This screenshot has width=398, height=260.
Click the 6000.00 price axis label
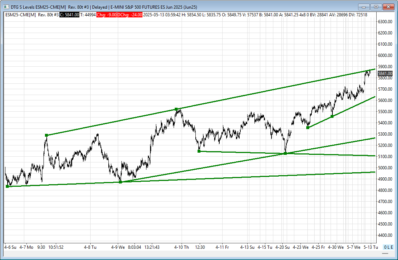click(385, 55)
